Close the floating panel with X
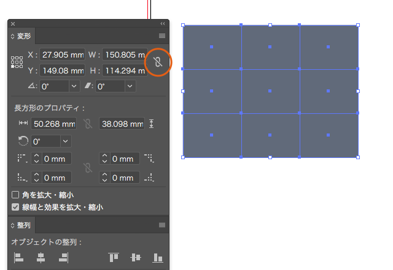 13,24
